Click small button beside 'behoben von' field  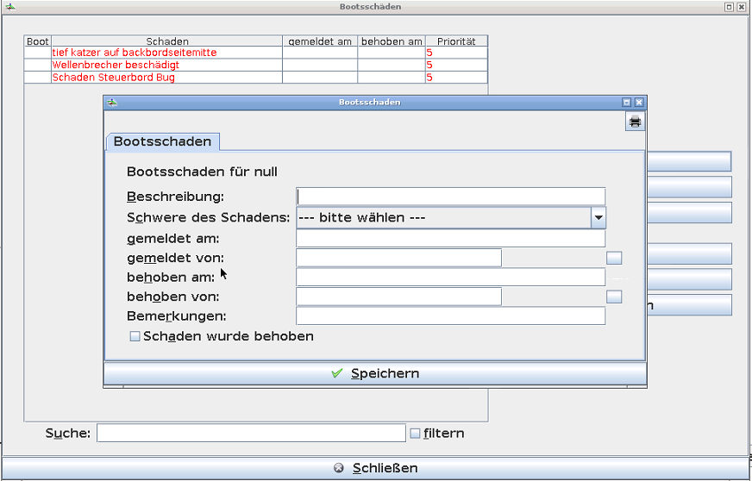coord(614,297)
